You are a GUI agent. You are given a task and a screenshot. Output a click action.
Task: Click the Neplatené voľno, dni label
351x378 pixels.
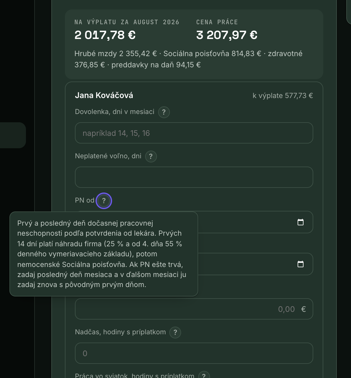point(108,156)
